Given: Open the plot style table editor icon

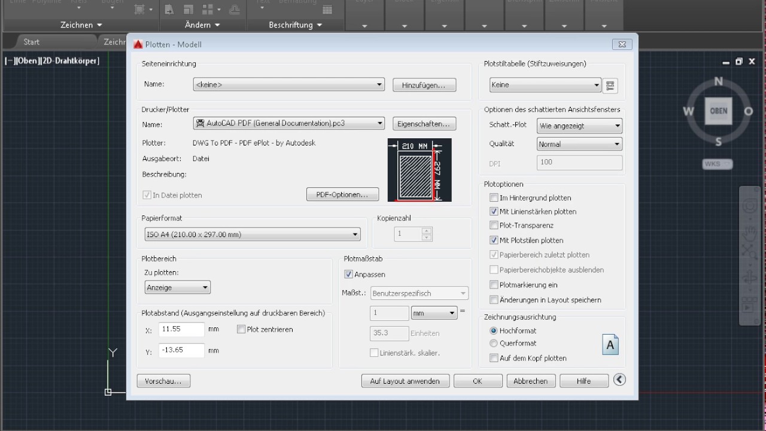Looking at the screenshot, I should point(610,85).
